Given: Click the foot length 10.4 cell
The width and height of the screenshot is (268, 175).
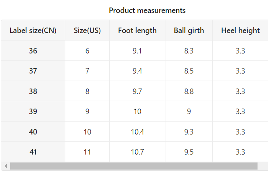Looking at the screenshot, I should (137, 132).
